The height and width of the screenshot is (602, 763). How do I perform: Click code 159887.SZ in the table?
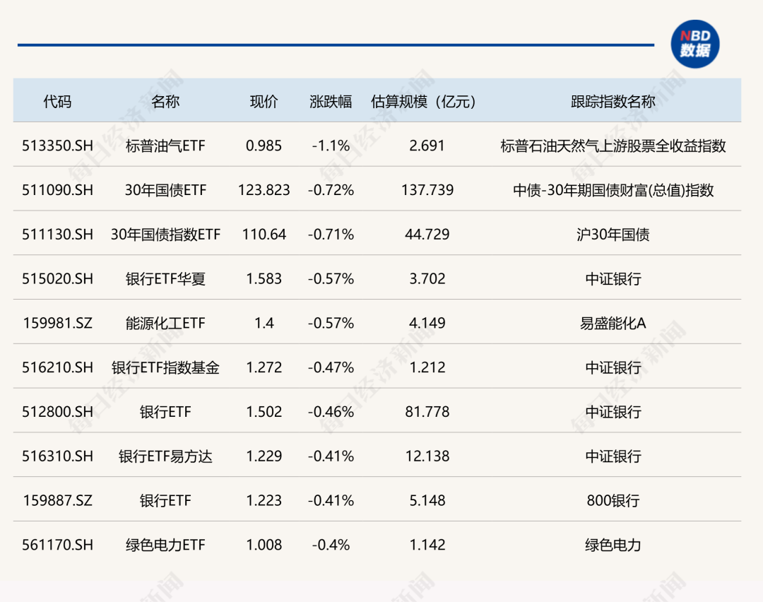click(x=57, y=501)
